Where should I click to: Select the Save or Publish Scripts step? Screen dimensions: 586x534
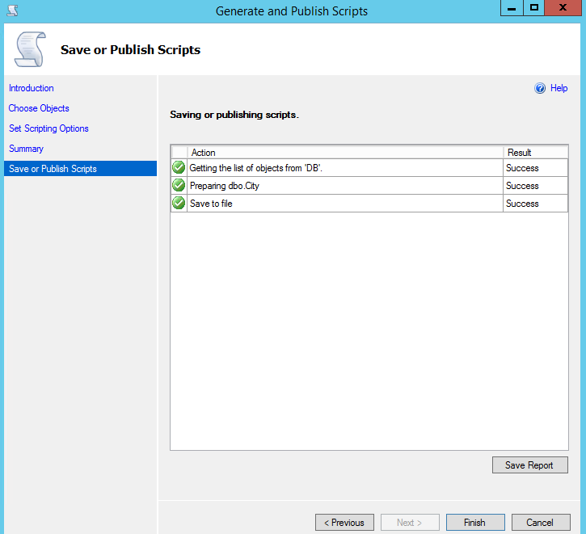point(80,168)
